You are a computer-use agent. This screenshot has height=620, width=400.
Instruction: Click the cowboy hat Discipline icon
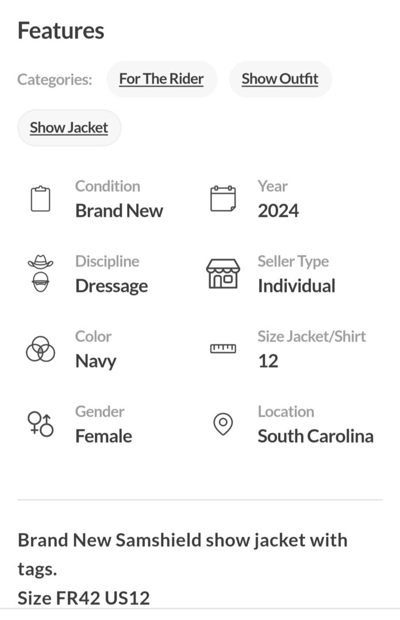pos(40,274)
